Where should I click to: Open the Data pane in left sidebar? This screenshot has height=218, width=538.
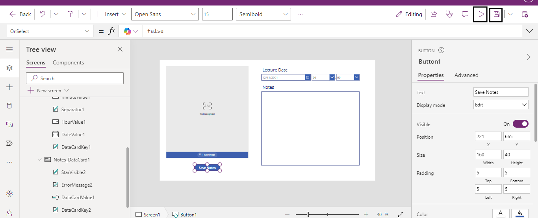[9, 106]
